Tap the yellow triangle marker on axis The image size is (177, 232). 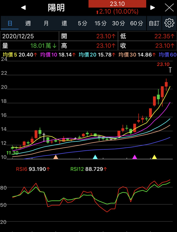click(x=154, y=157)
